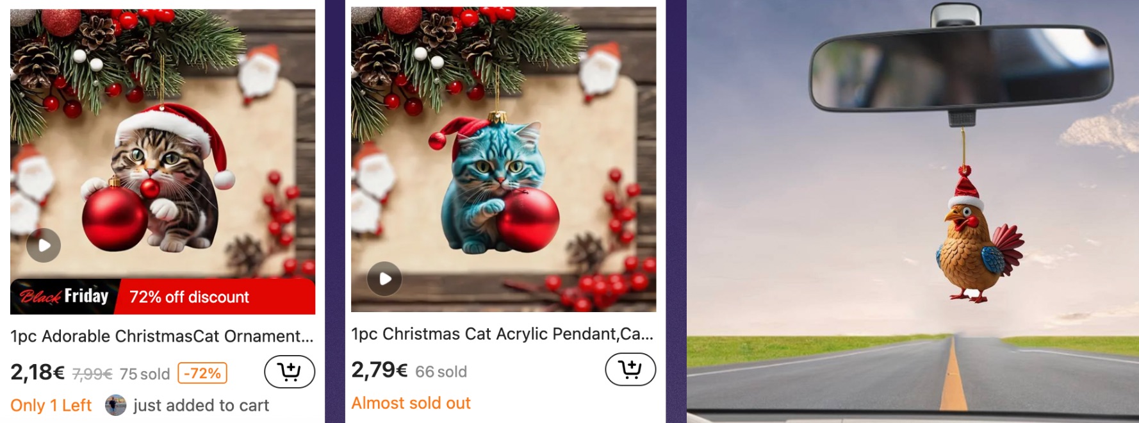Click the 2,79€ price
The height and width of the screenshot is (423, 1139).
[379, 370]
